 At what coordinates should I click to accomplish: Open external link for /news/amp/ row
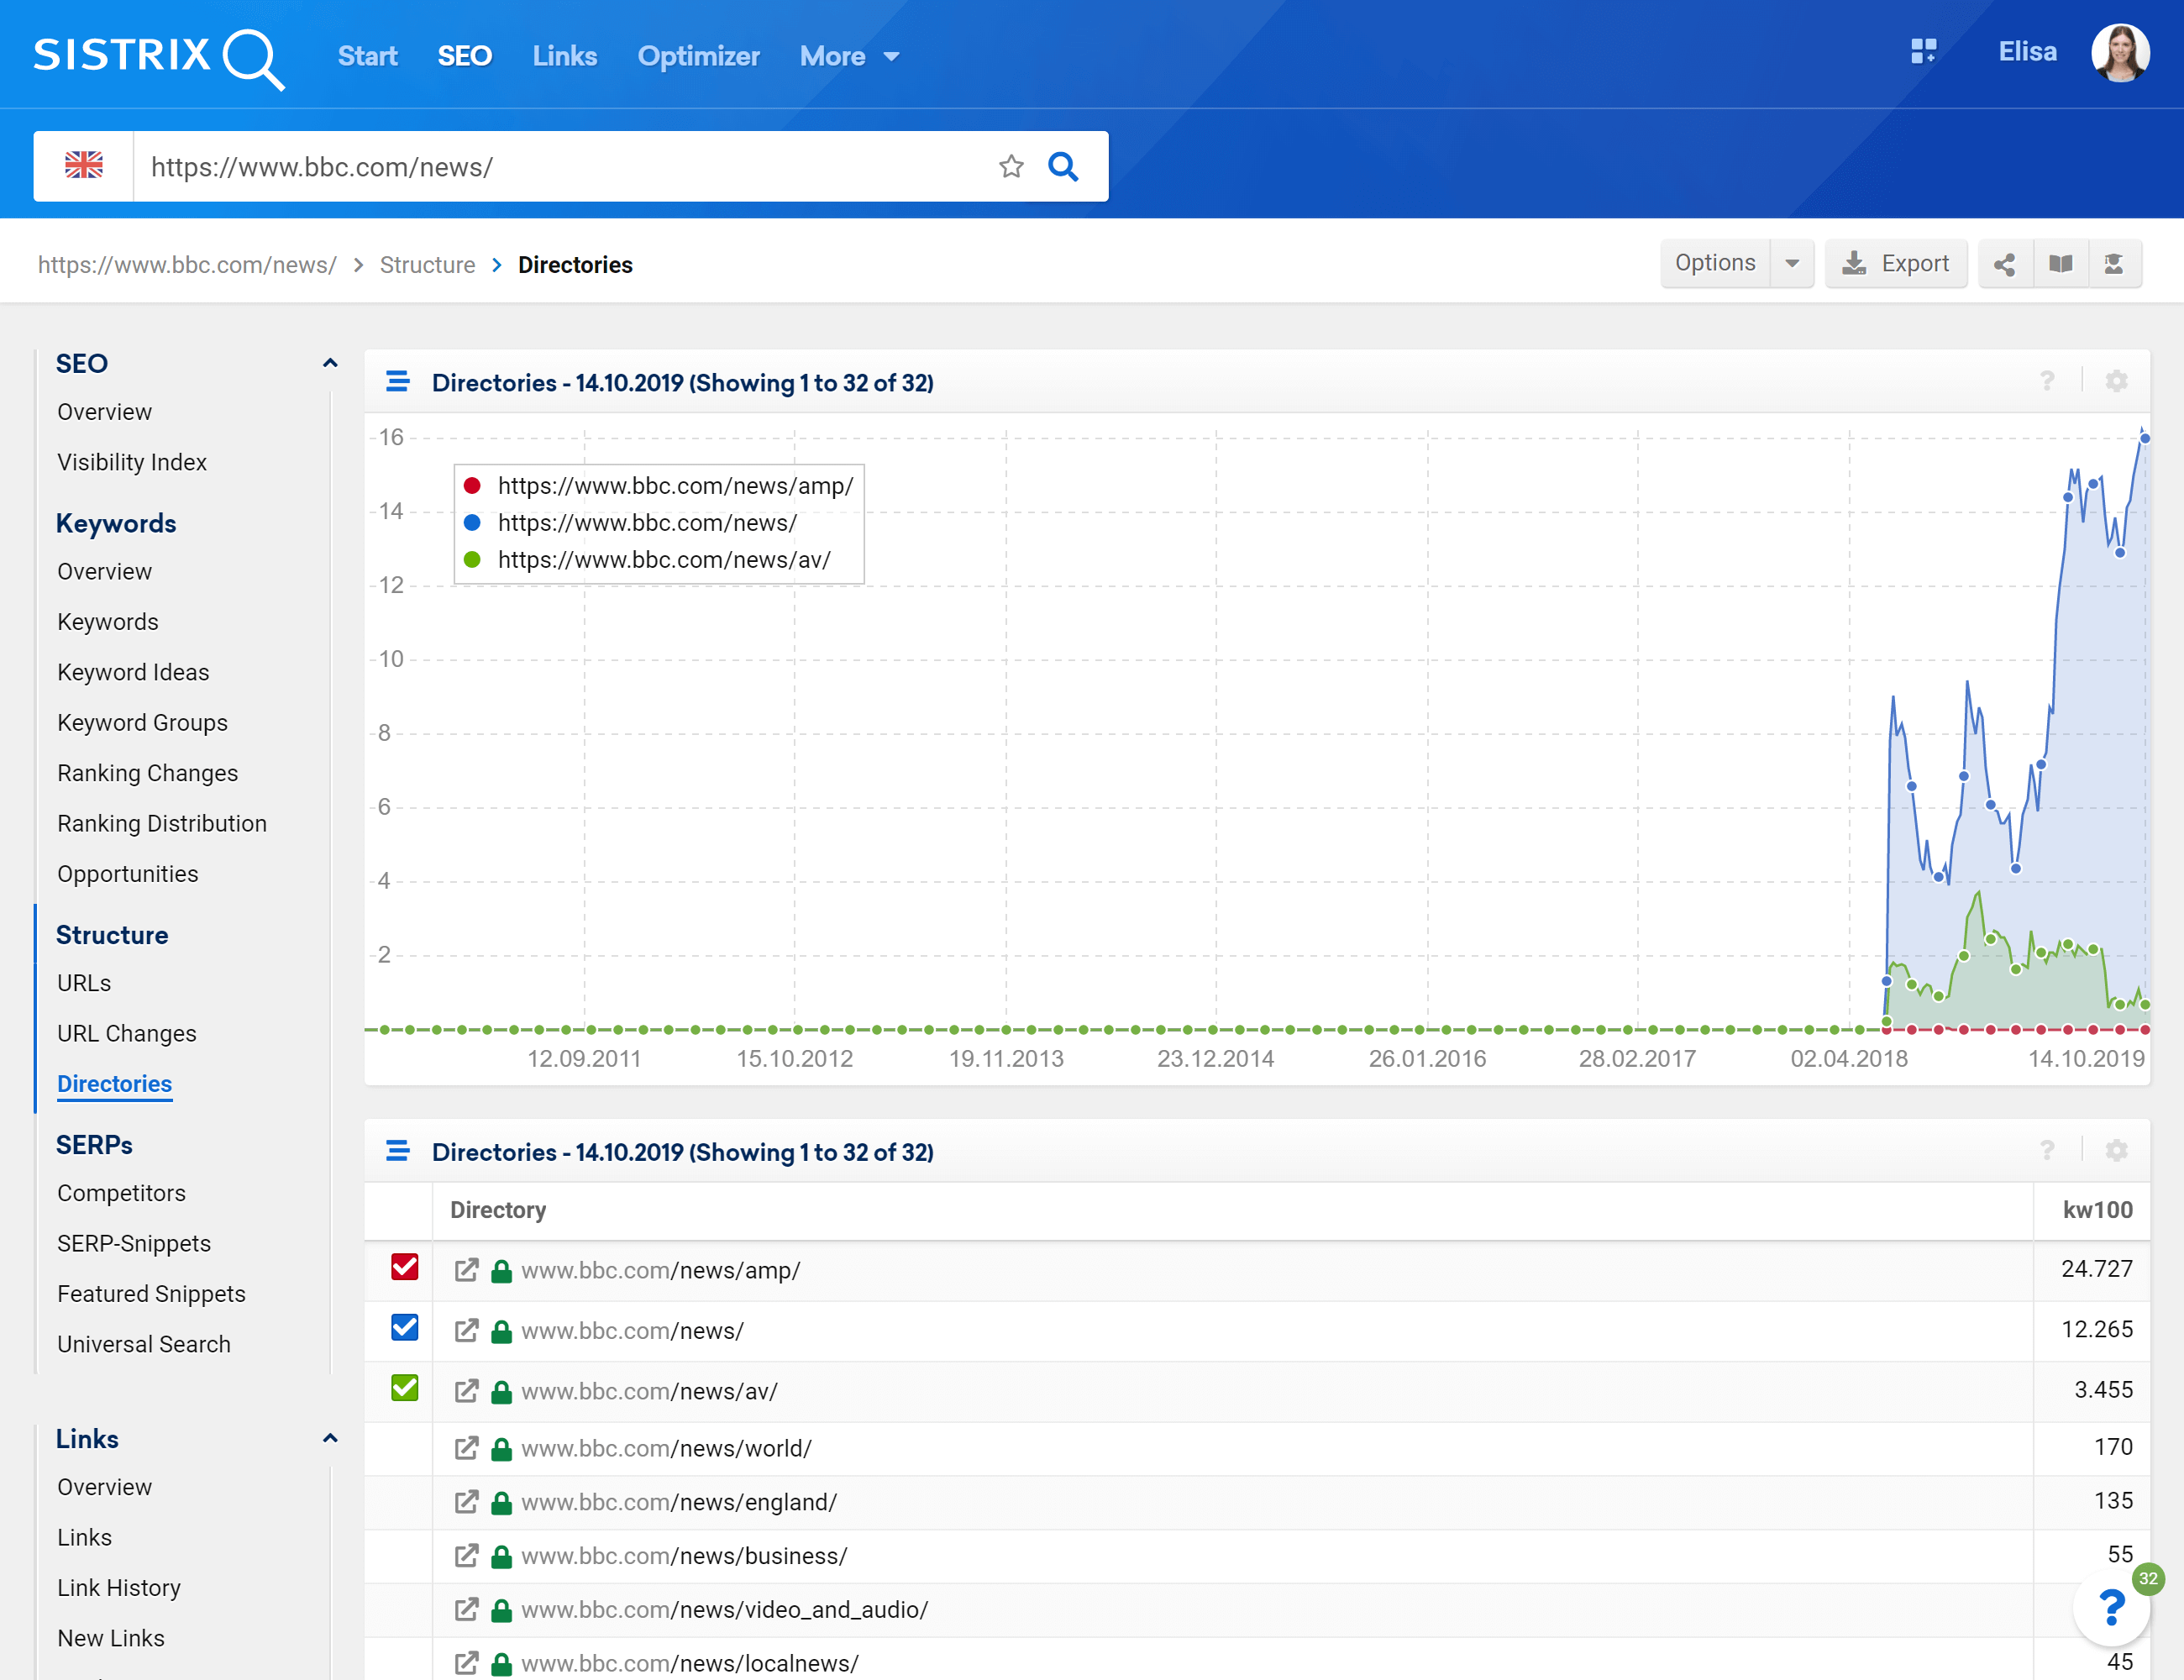[466, 1270]
